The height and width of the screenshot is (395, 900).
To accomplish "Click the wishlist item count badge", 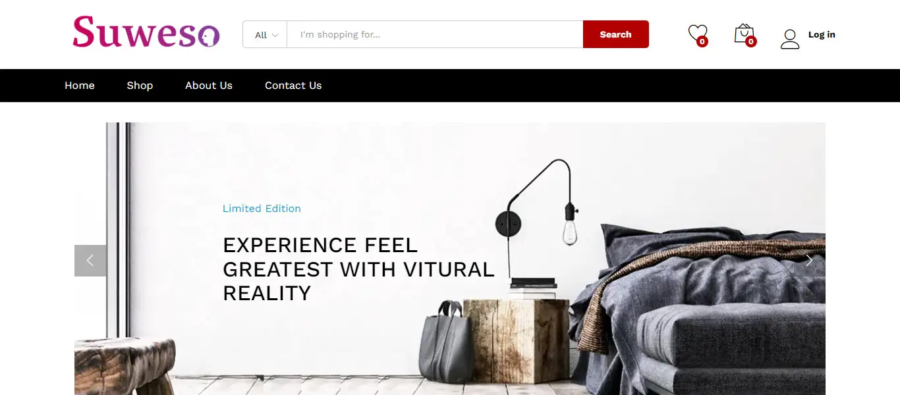I will coord(702,41).
